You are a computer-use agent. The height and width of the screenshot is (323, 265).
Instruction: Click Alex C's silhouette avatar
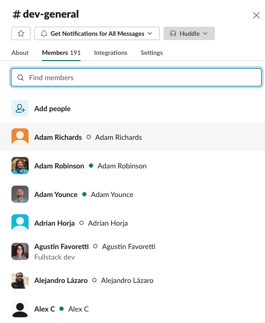pos(20,309)
